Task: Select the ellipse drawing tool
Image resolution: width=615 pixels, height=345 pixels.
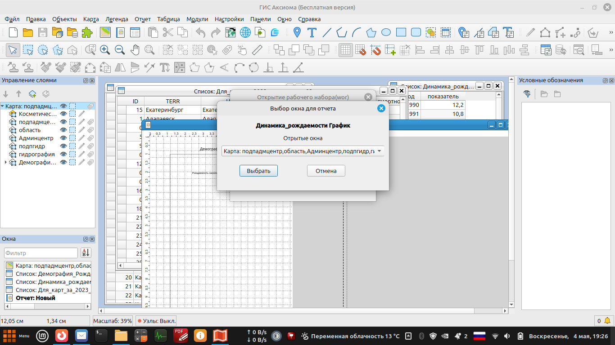Action: pos(386,32)
